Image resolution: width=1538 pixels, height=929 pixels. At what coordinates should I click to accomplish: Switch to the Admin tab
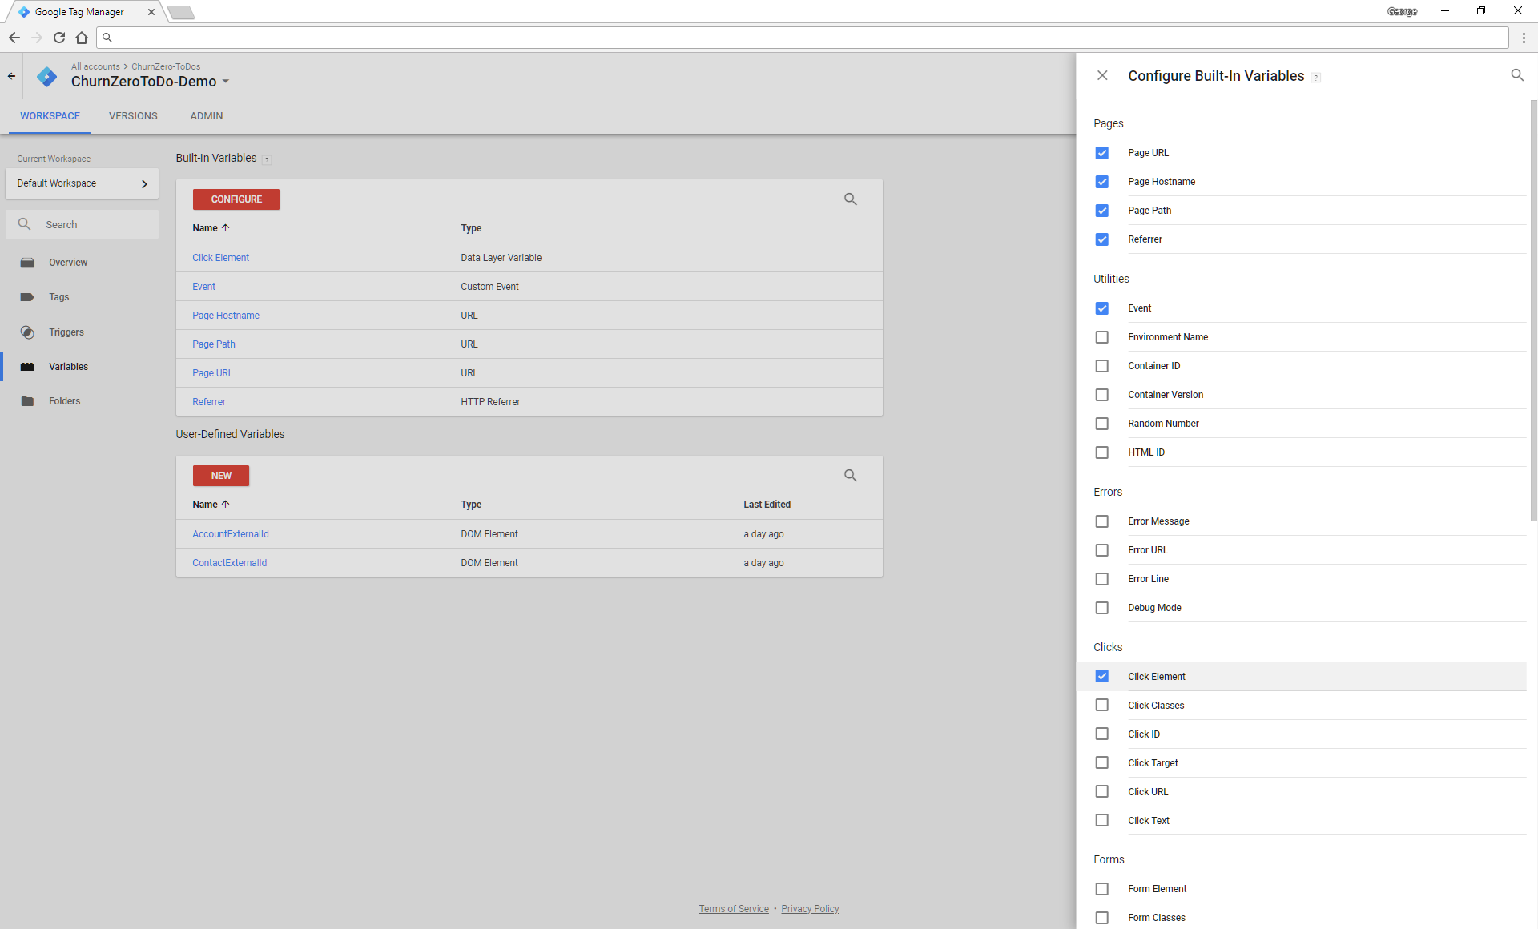pyautogui.click(x=207, y=116)
